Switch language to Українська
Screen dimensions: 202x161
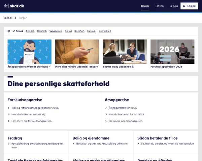(56, 31)
